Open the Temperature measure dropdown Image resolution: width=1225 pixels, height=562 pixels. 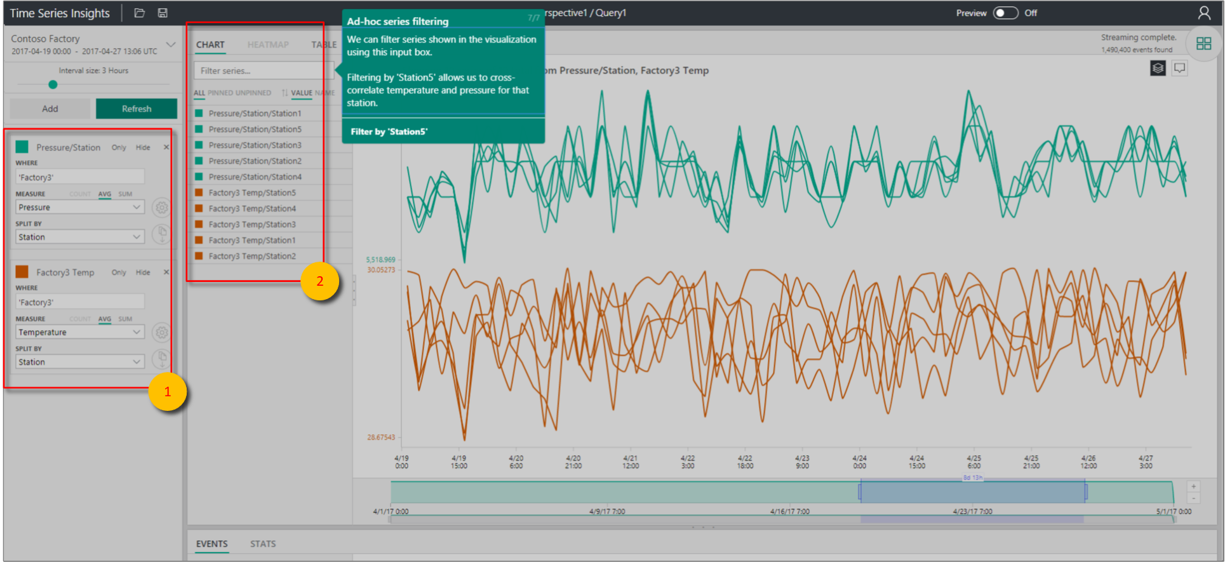80,332
